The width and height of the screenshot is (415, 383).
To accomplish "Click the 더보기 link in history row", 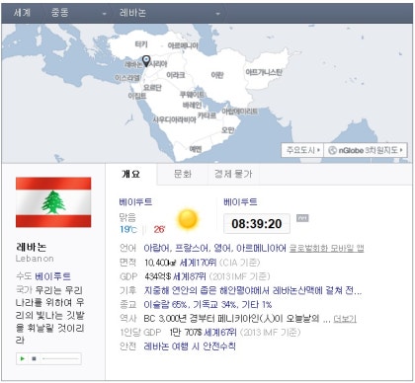I will pyautogui.click(x=345, y=319).
